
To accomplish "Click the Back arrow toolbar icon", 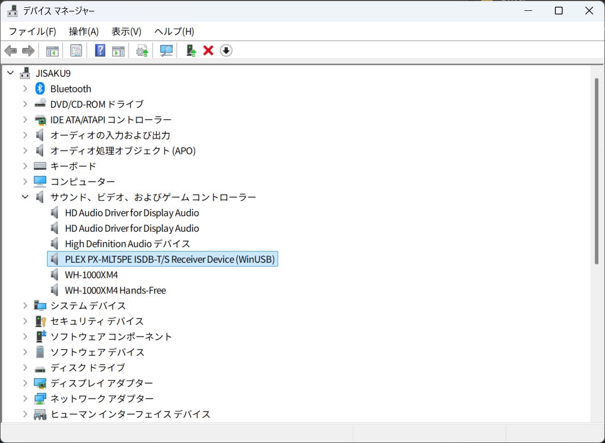I will (10, 51).
